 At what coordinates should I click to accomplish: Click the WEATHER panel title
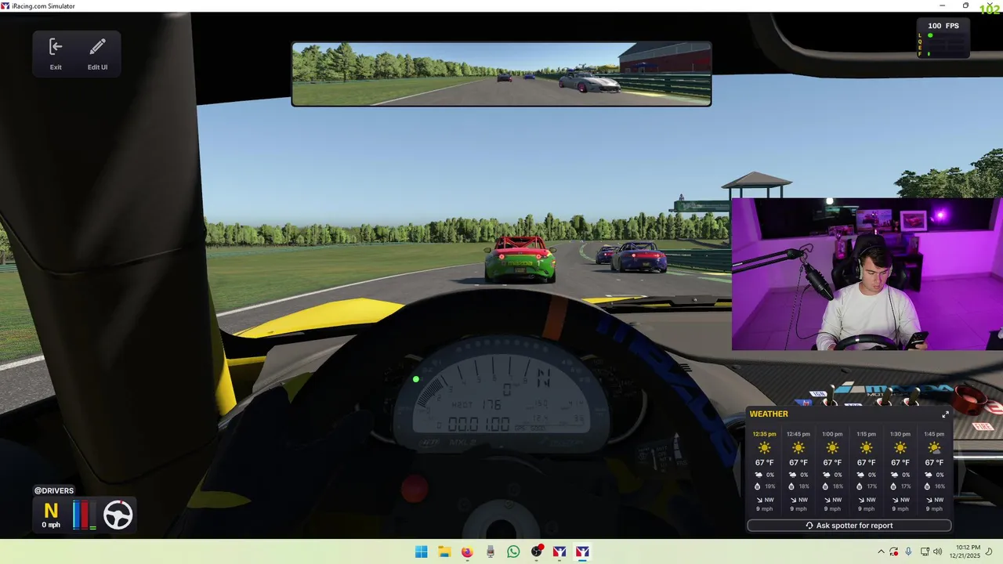tap(769, 414)
